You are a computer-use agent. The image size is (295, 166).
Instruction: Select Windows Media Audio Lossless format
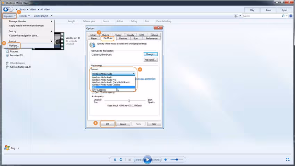113,85
